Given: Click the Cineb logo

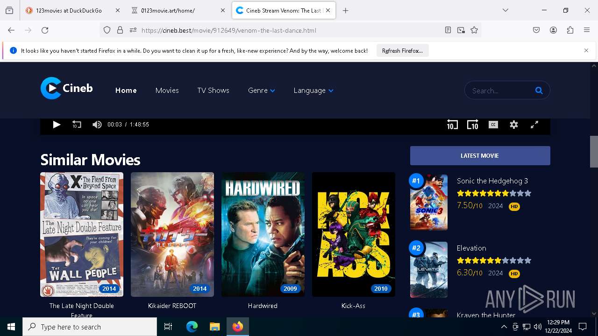Looking at the screenshot, I should click(x=66, y=88).
